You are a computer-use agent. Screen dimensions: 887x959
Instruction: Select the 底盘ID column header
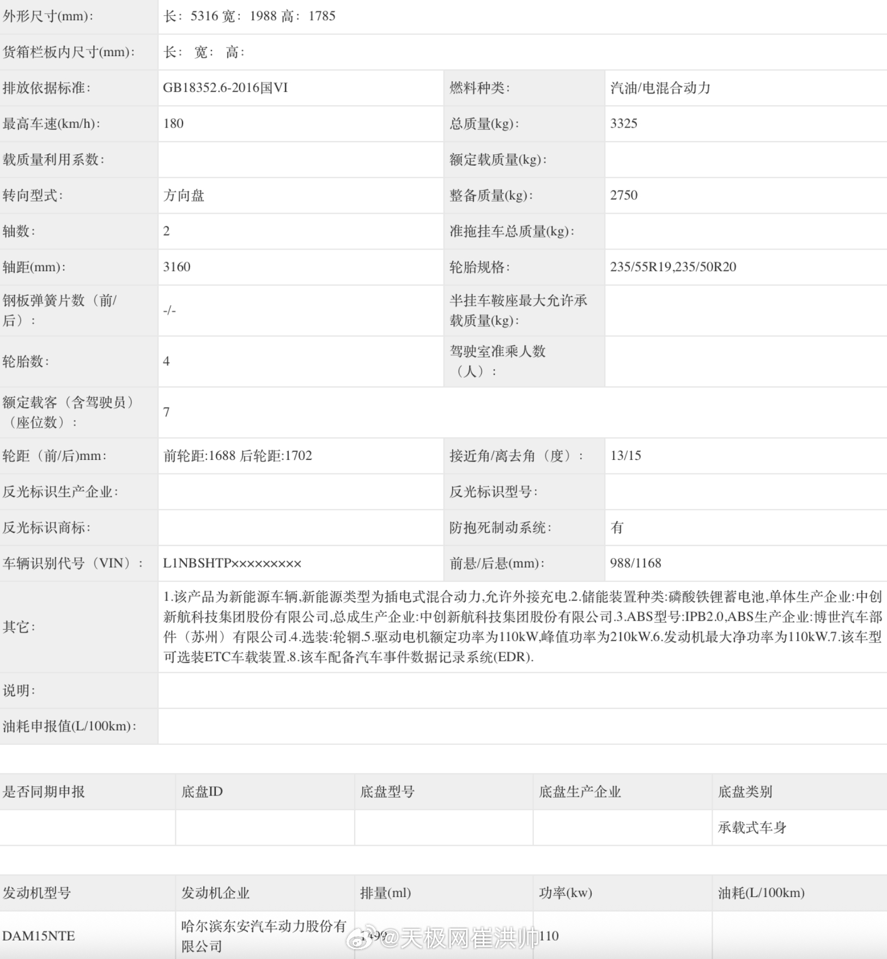point(202,792)
